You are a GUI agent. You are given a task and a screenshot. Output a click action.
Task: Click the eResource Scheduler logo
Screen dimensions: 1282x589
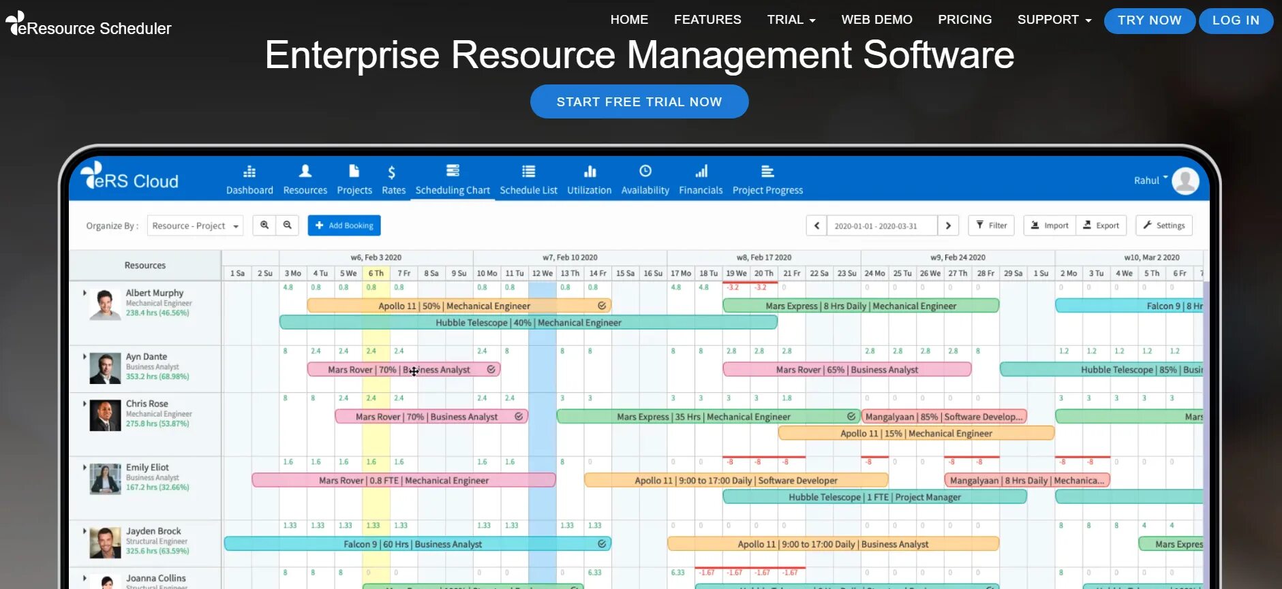coord(89,25)
